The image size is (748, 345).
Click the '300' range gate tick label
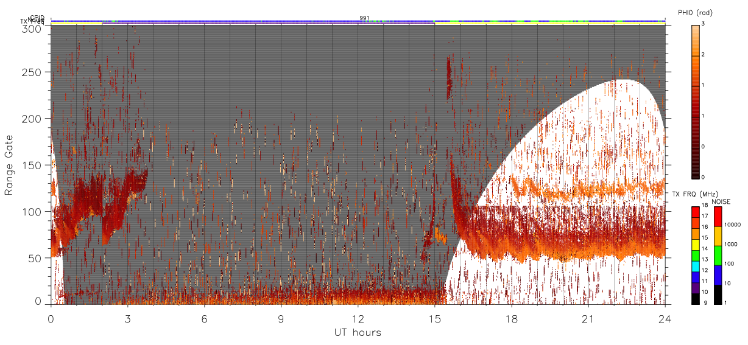click(x=32, y=28)
